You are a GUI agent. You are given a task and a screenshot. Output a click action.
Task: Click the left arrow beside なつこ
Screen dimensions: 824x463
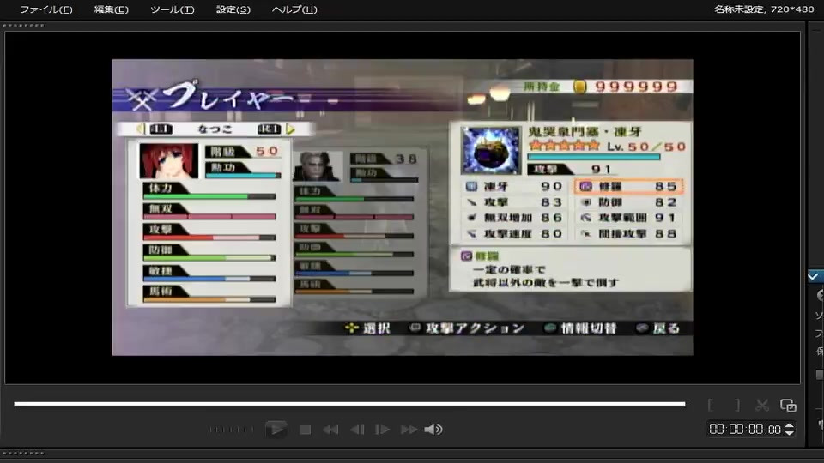(x=140, y=129)
